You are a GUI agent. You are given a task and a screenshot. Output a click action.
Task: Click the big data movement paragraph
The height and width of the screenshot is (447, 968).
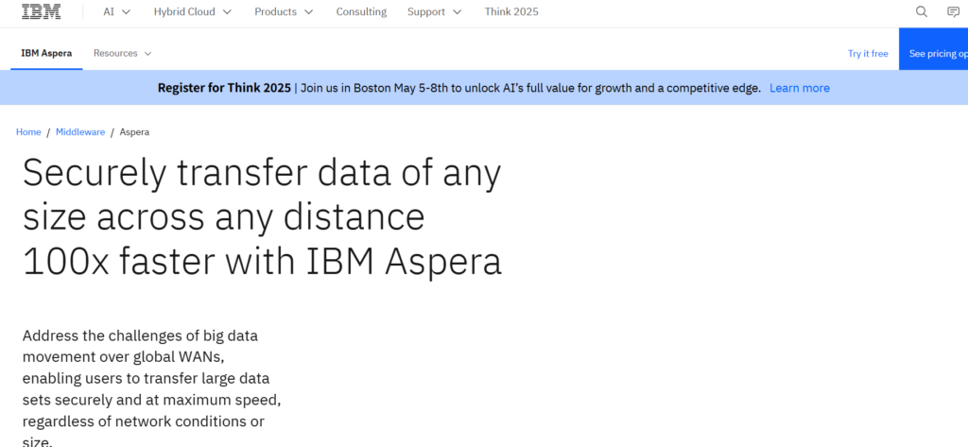click(x=151, y=387)
